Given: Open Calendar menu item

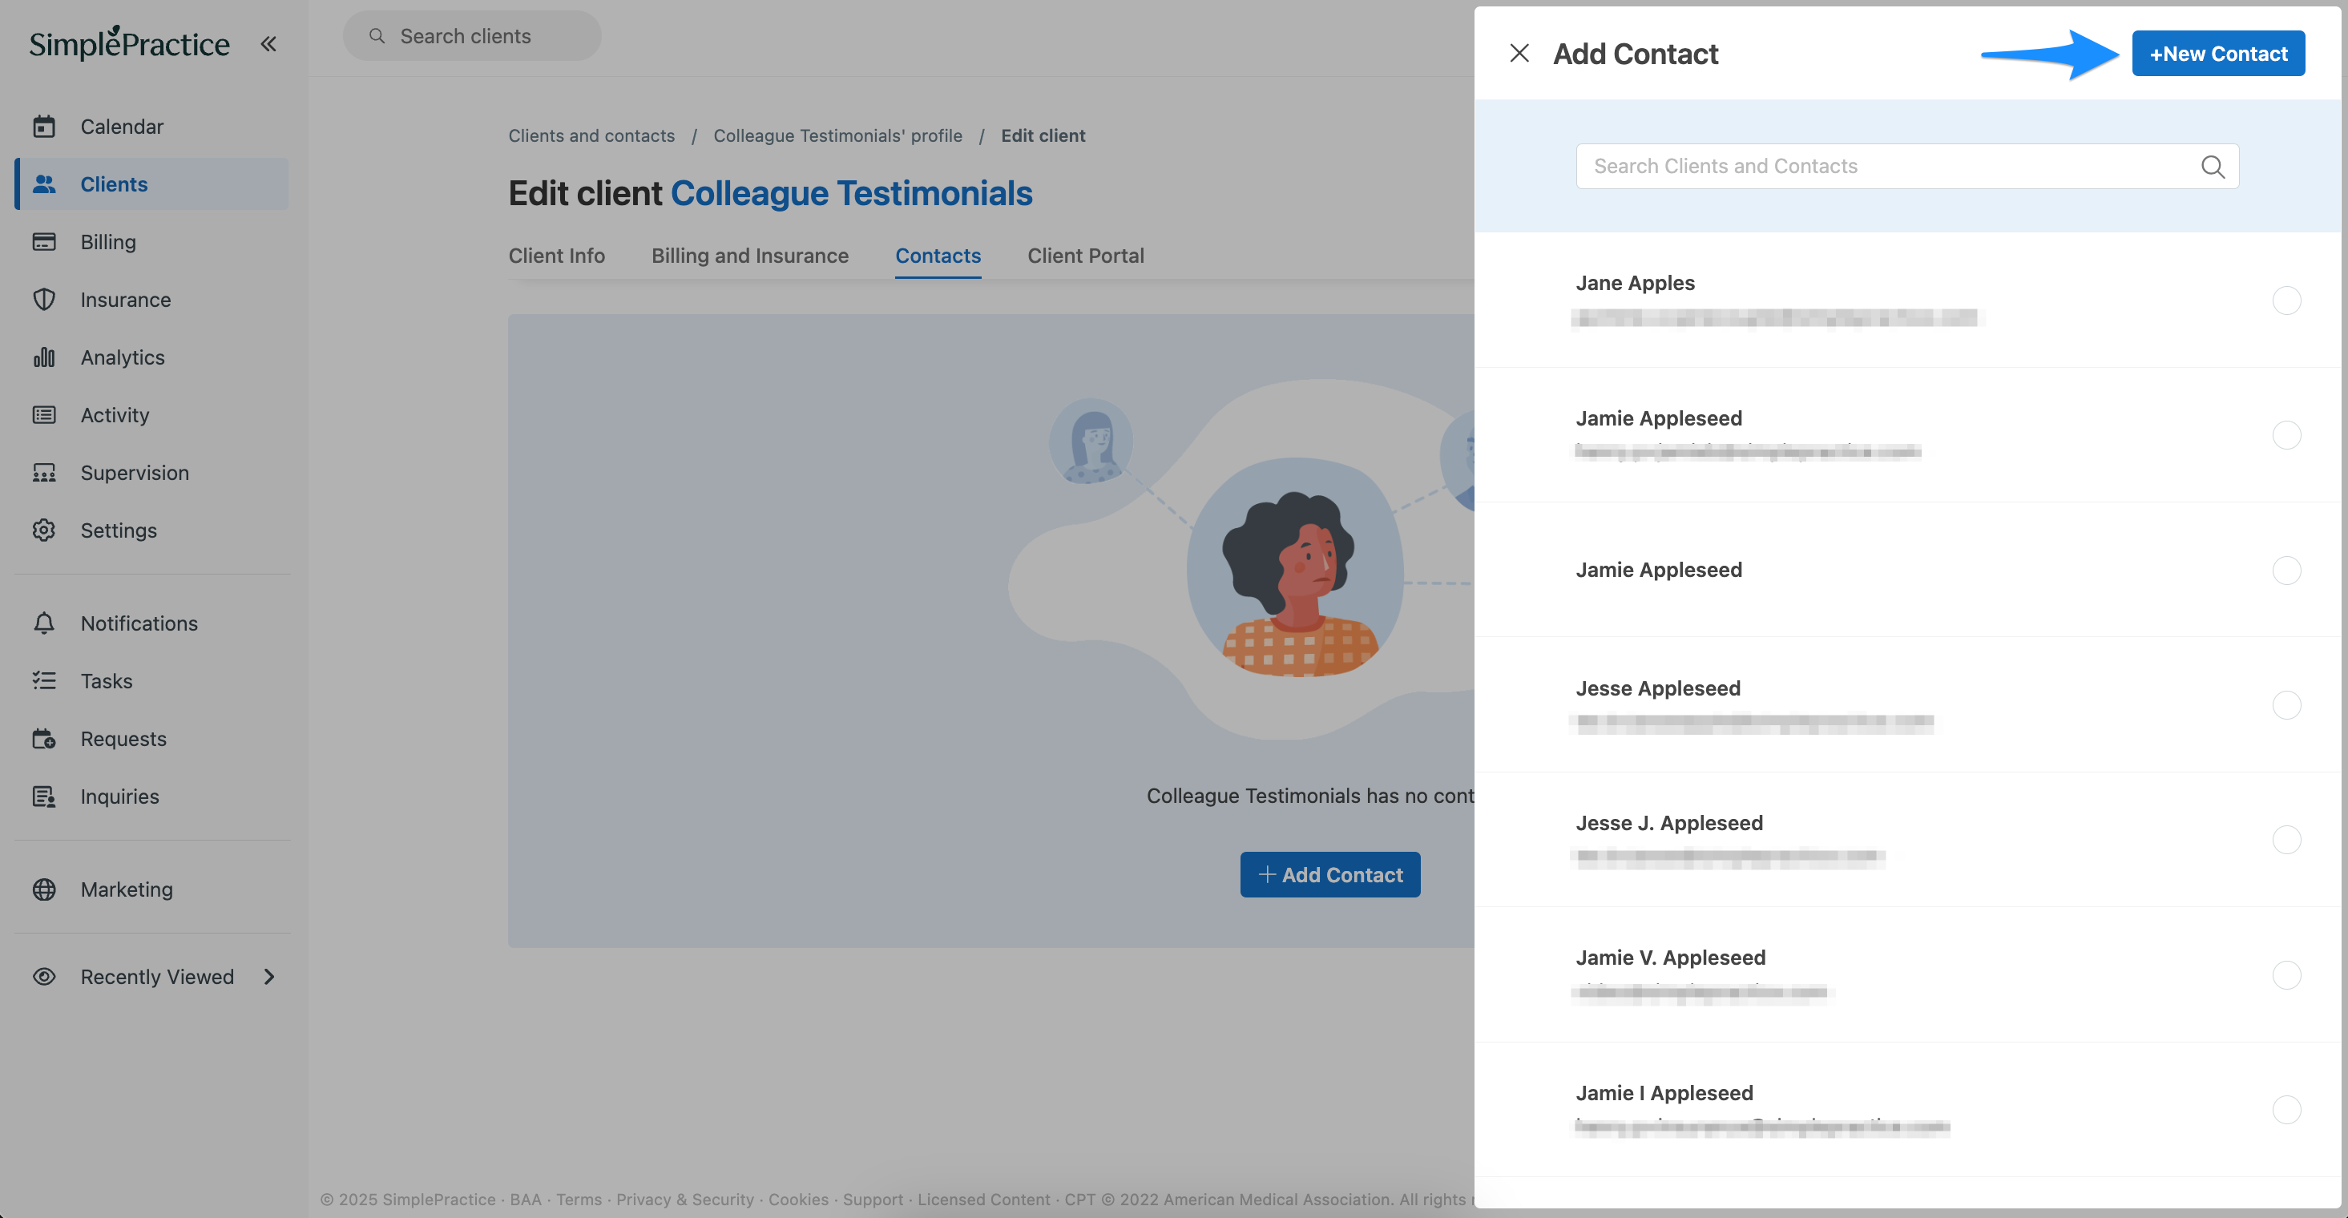Looking at the screenshot, I should pyautogui.click(x=152, y=126).
